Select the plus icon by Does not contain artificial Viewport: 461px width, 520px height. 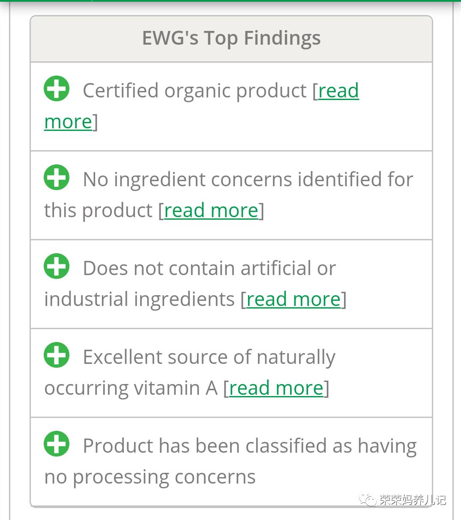[57, 266]
